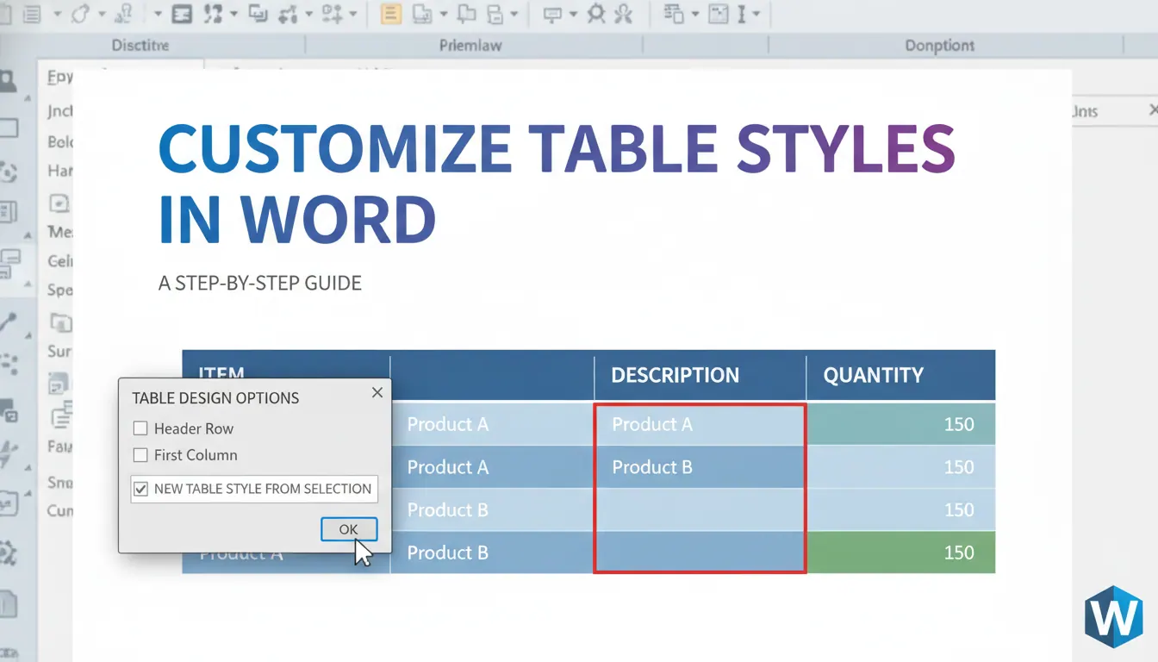1158x662 pixels.
Task: Confirm the dialog with OK
Action: (x=348, y=529)
